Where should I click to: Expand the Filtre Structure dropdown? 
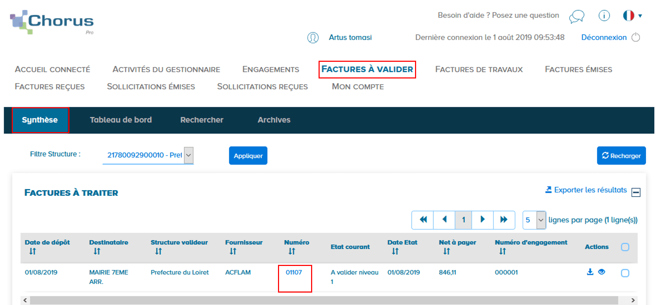coord(148,155)
